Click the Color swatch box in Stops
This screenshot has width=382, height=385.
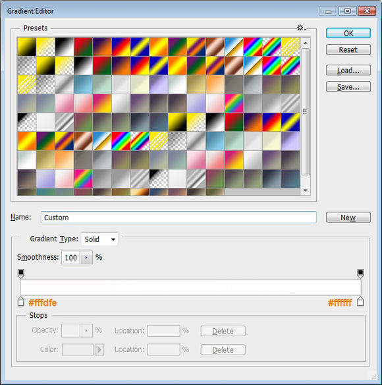click(x=78, y=349)
